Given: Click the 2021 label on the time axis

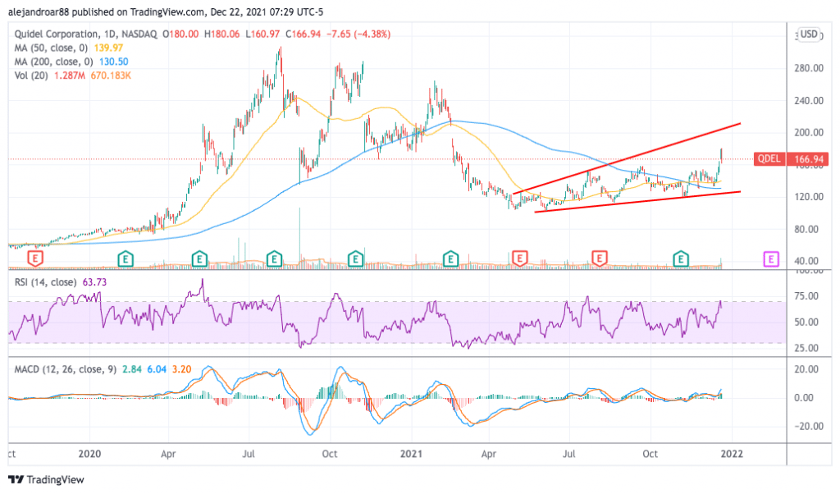Looking at the screenshot, I should [412, 454].
